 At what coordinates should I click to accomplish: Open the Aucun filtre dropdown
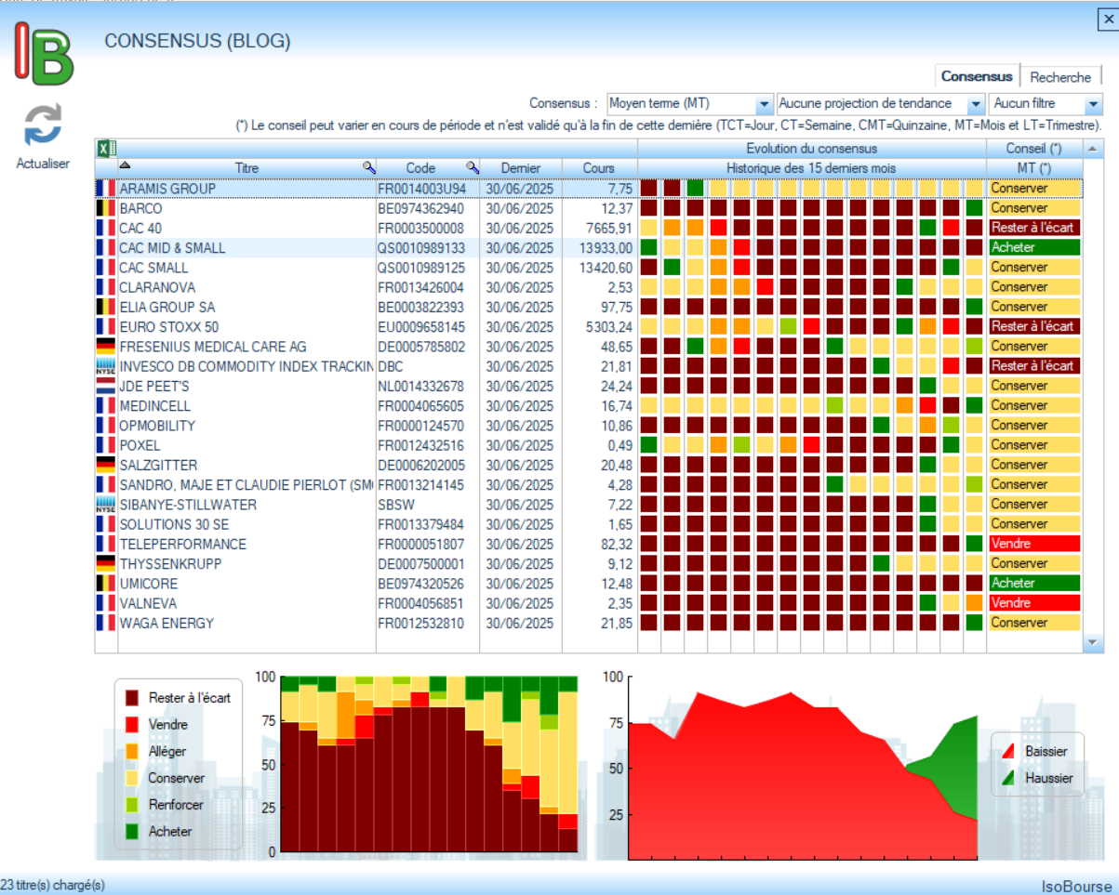[1093, 104]
